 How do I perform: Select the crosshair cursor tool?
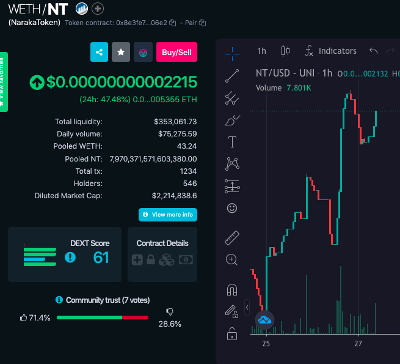click(x=232, y=54)
